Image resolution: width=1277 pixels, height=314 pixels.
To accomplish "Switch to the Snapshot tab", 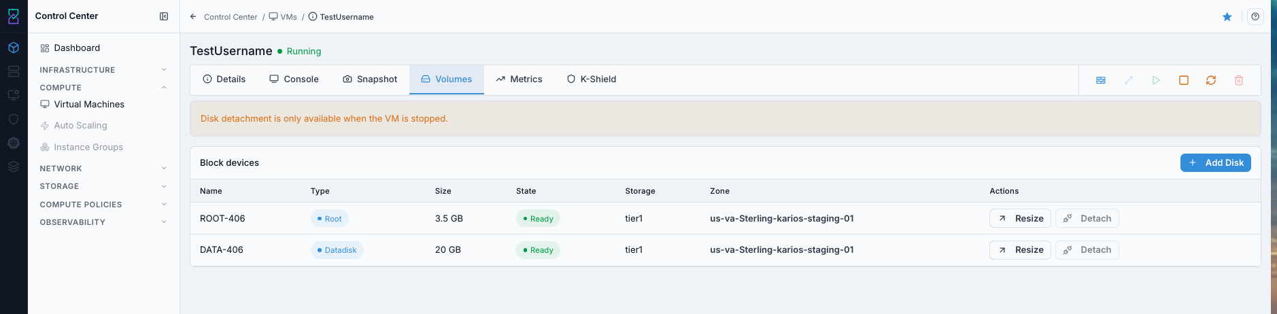I will [370, 80].
